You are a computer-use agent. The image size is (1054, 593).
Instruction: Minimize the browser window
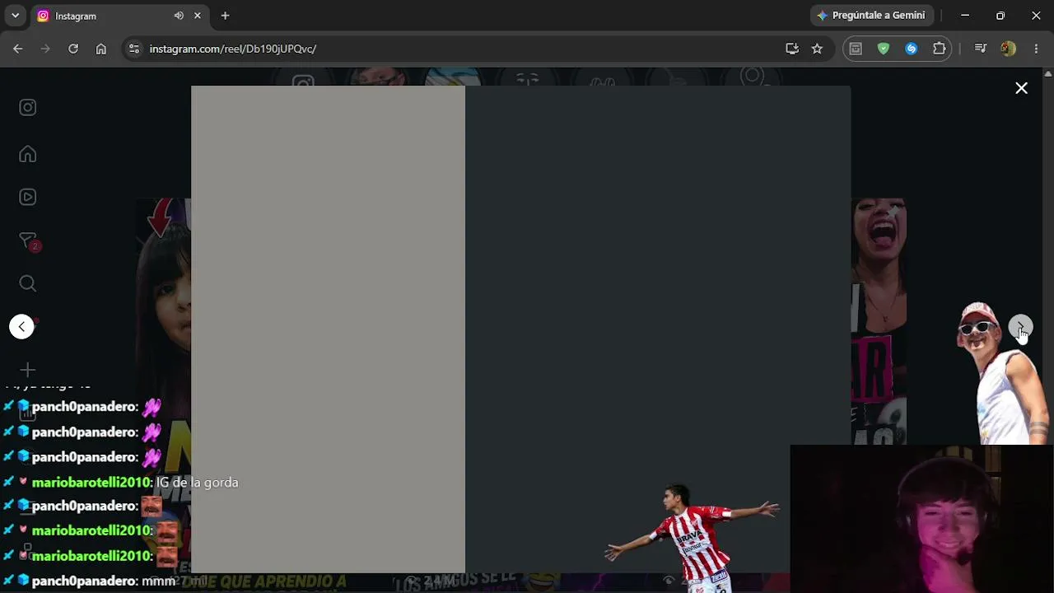pos(965,16)
